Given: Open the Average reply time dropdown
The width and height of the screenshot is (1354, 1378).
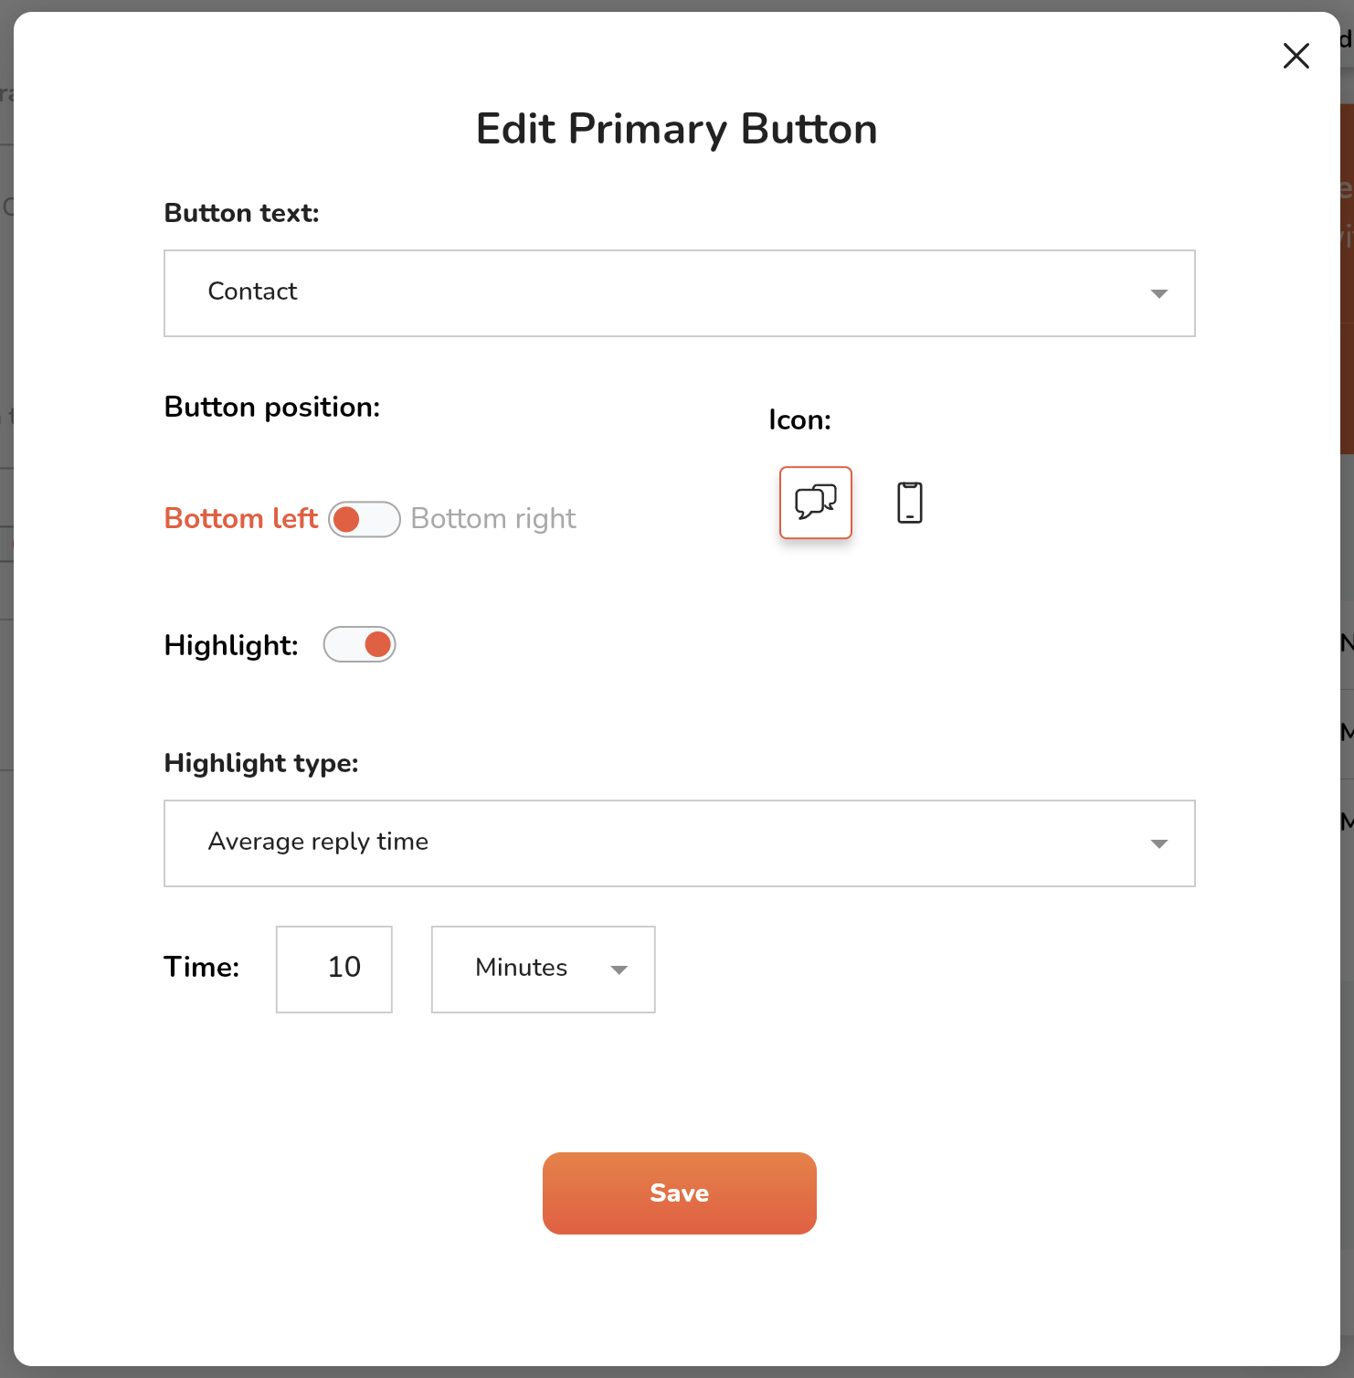Looking at the screenshot, I should [679, 843].
